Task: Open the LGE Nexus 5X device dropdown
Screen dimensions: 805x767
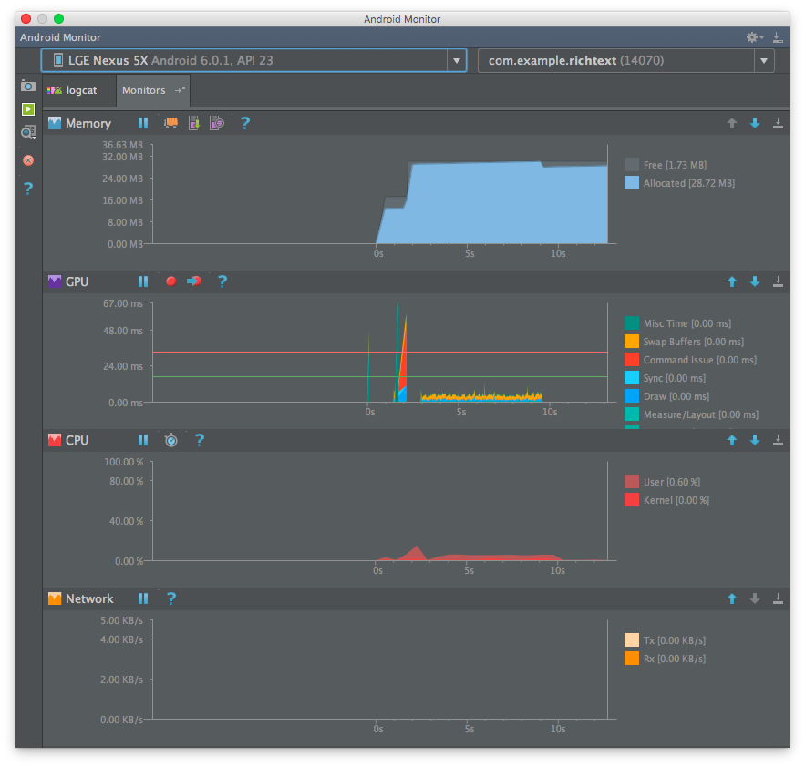Action: coord(253,60)
